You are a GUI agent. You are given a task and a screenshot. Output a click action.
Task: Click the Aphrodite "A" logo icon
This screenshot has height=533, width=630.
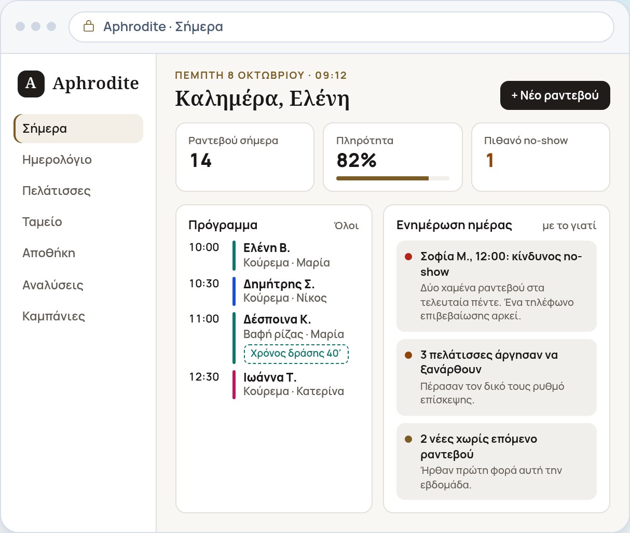tap(31, 83)
